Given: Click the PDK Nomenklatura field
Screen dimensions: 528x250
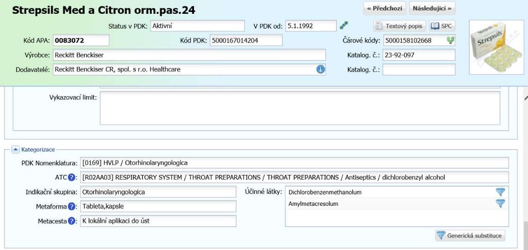Looking at the screenshot, I should click(x=295, y=163).
